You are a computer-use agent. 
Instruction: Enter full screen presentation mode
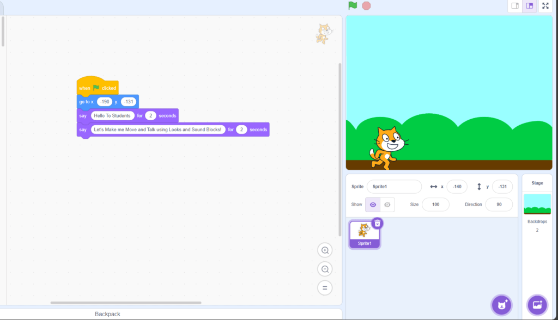(x=545, y=5)
